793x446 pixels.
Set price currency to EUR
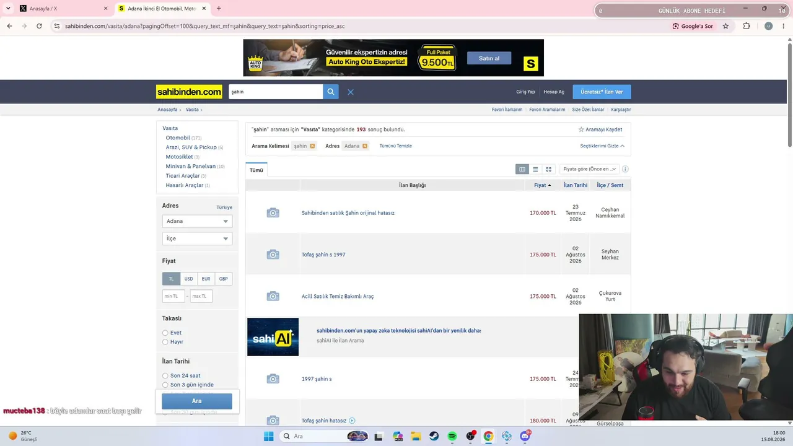click(x=206, y=279)
